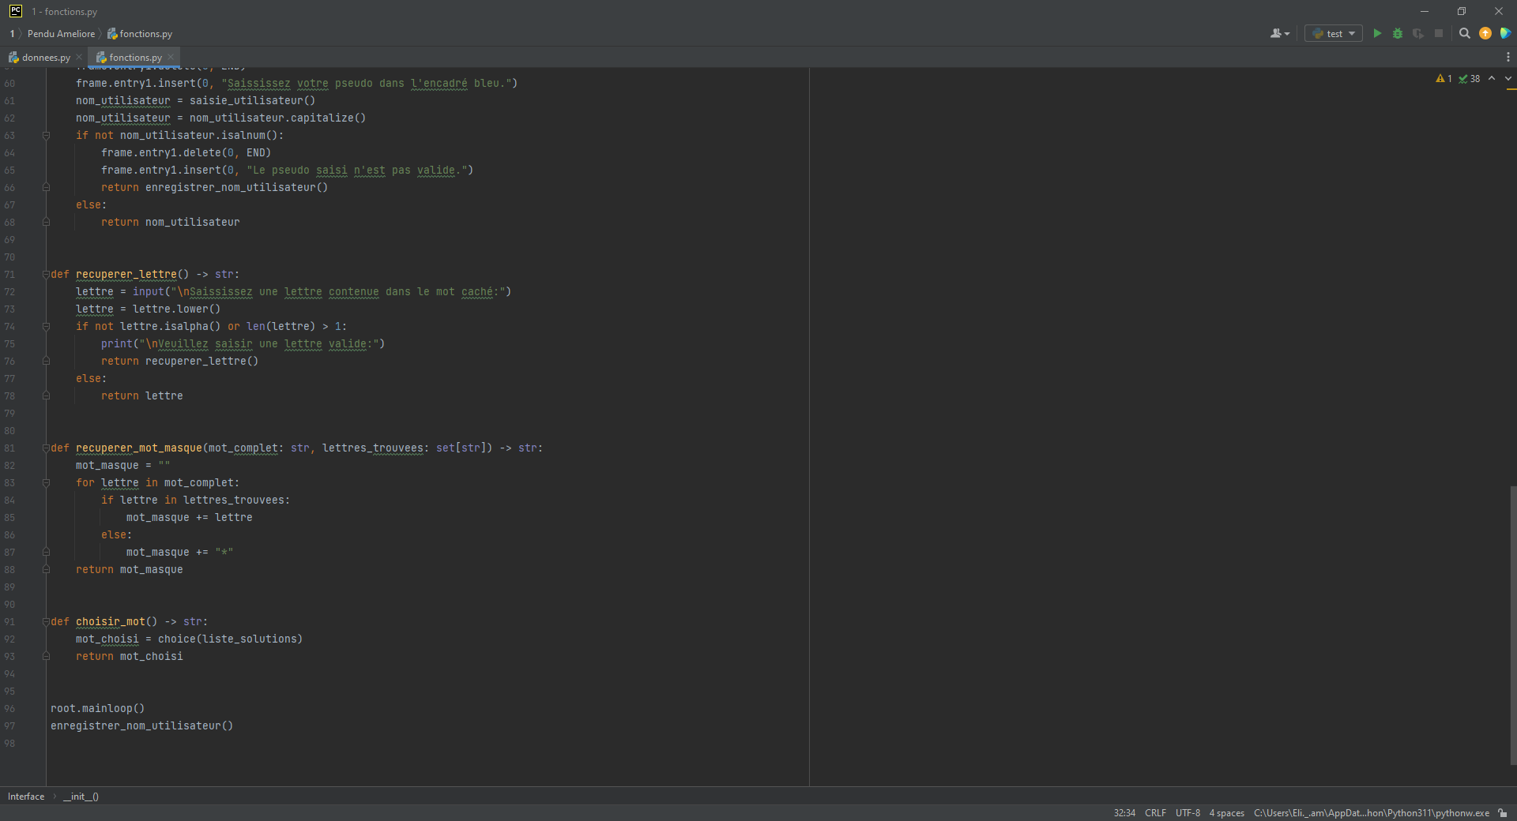
Task: Open the colorful JetBrains Space icon
Action: tap(1505, 33)
